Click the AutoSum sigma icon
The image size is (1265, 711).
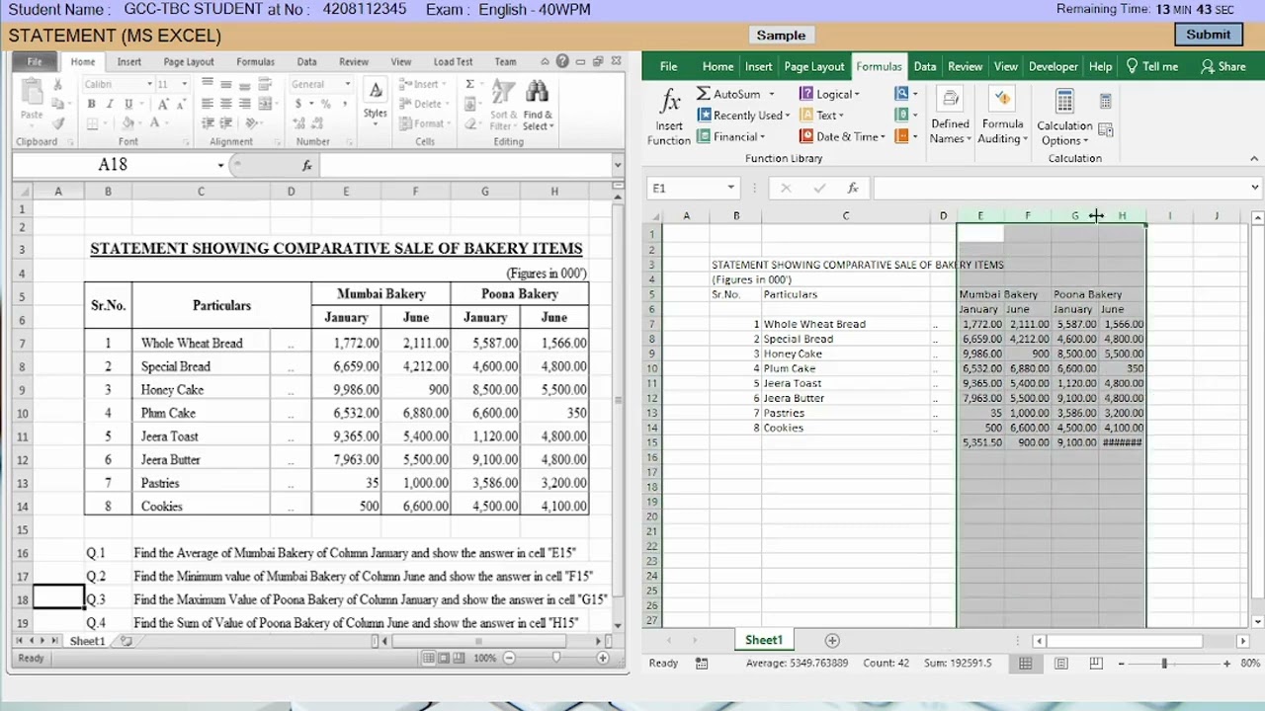tap(704, 94)
